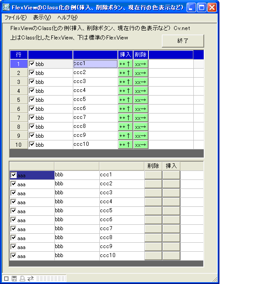Click the gray 削除 button in ccc6 row
This screenshot has height=284, width=259.
click(x=153, y=220)
